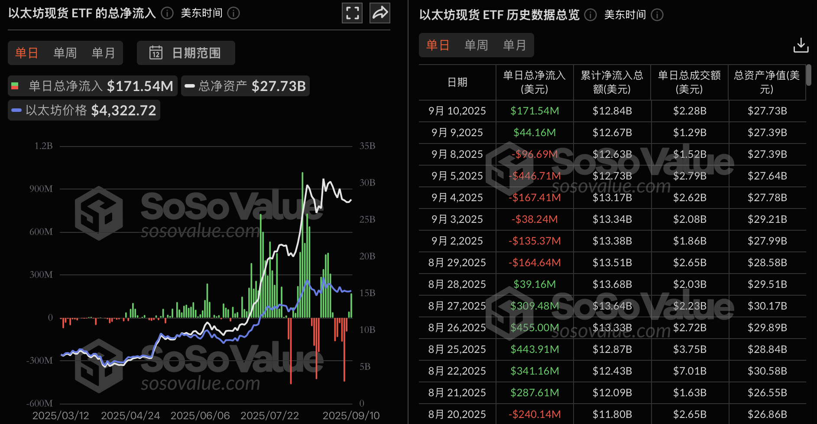The width and height of the screenshot is (817, 424).
Task: Click the blue 以太坊价格 legend line swatch
Action: click(x=16, y=110)
